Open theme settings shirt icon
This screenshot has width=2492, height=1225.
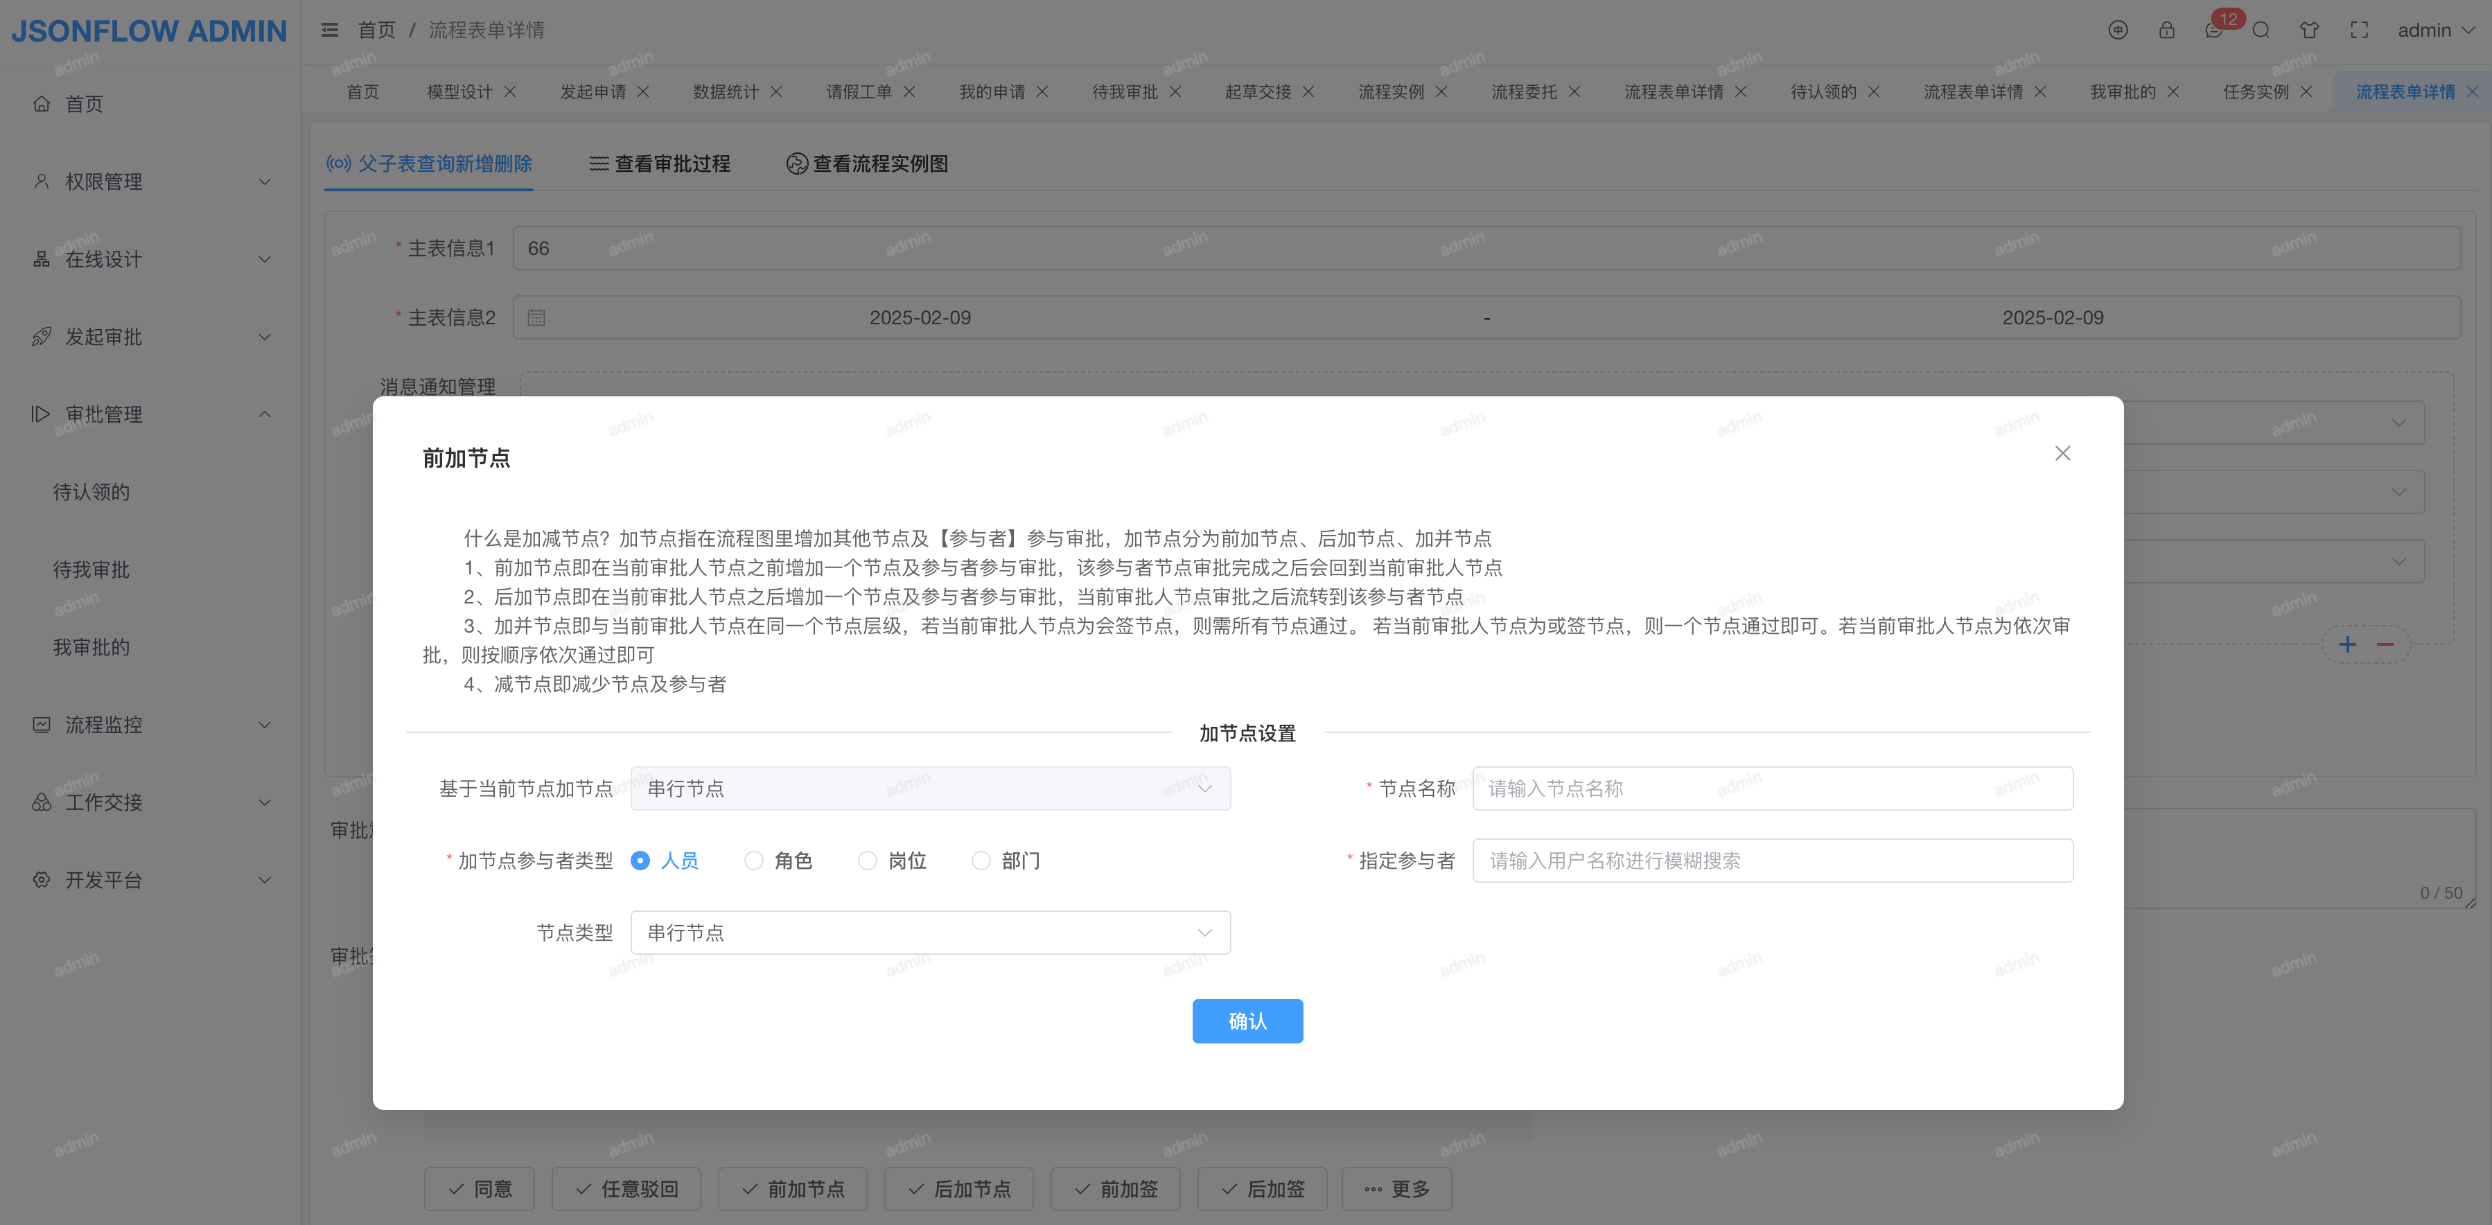coord(2309,30)
